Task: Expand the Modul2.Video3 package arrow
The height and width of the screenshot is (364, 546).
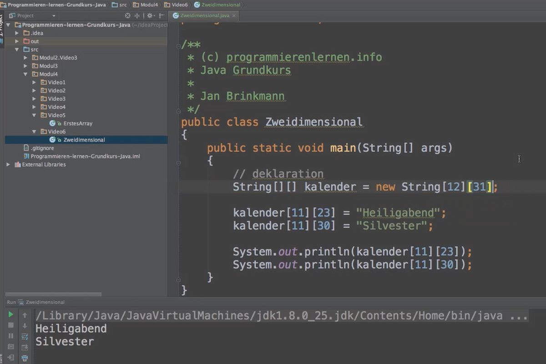Action: (x=26, y=58)
